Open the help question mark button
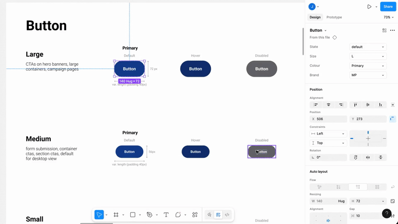The width and height of the screenshot is (398, 224). [x=387, y=214]
